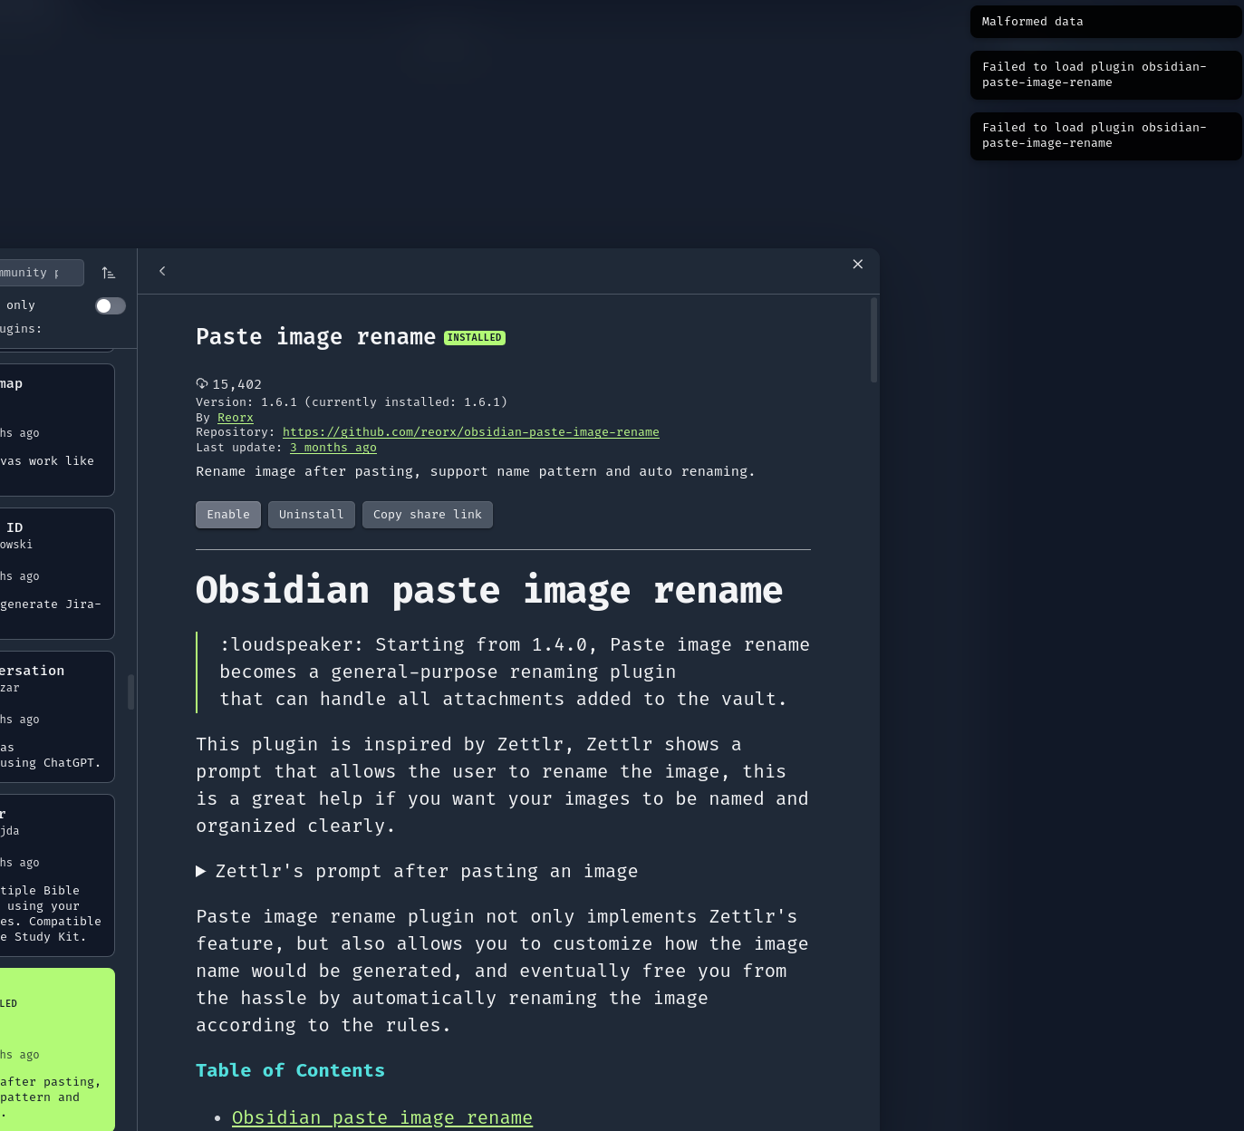The height and width of the screenshot is (1131, 1244).
Task: Click the Copy share link button
Action: [x=427, y=514]
